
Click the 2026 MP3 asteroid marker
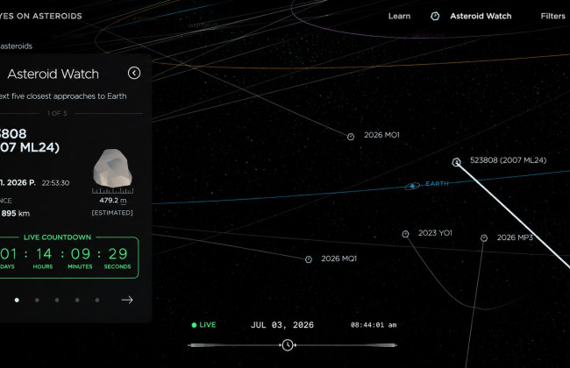[484, 238]
